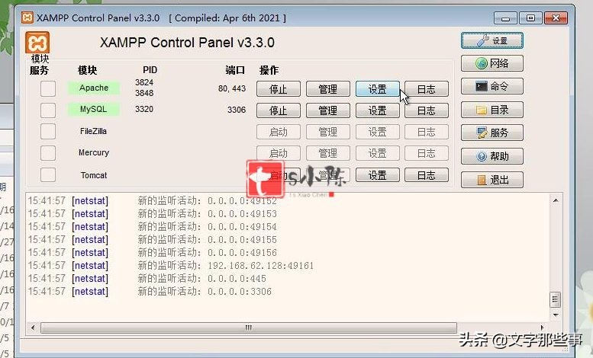Minimize the XAMPP window

click(x=506, y=18)
